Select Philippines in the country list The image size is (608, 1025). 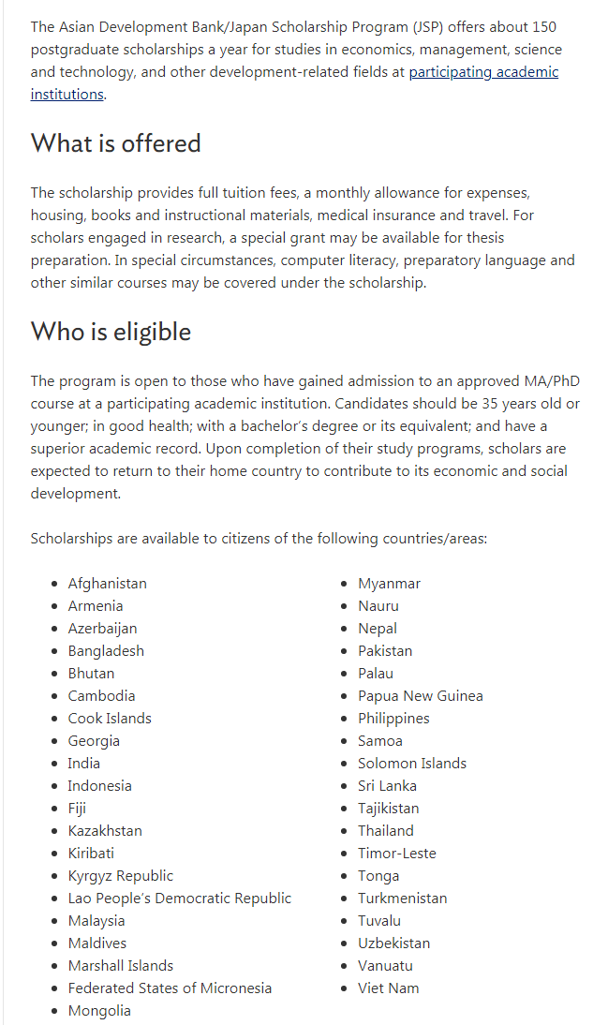[393, 718]
